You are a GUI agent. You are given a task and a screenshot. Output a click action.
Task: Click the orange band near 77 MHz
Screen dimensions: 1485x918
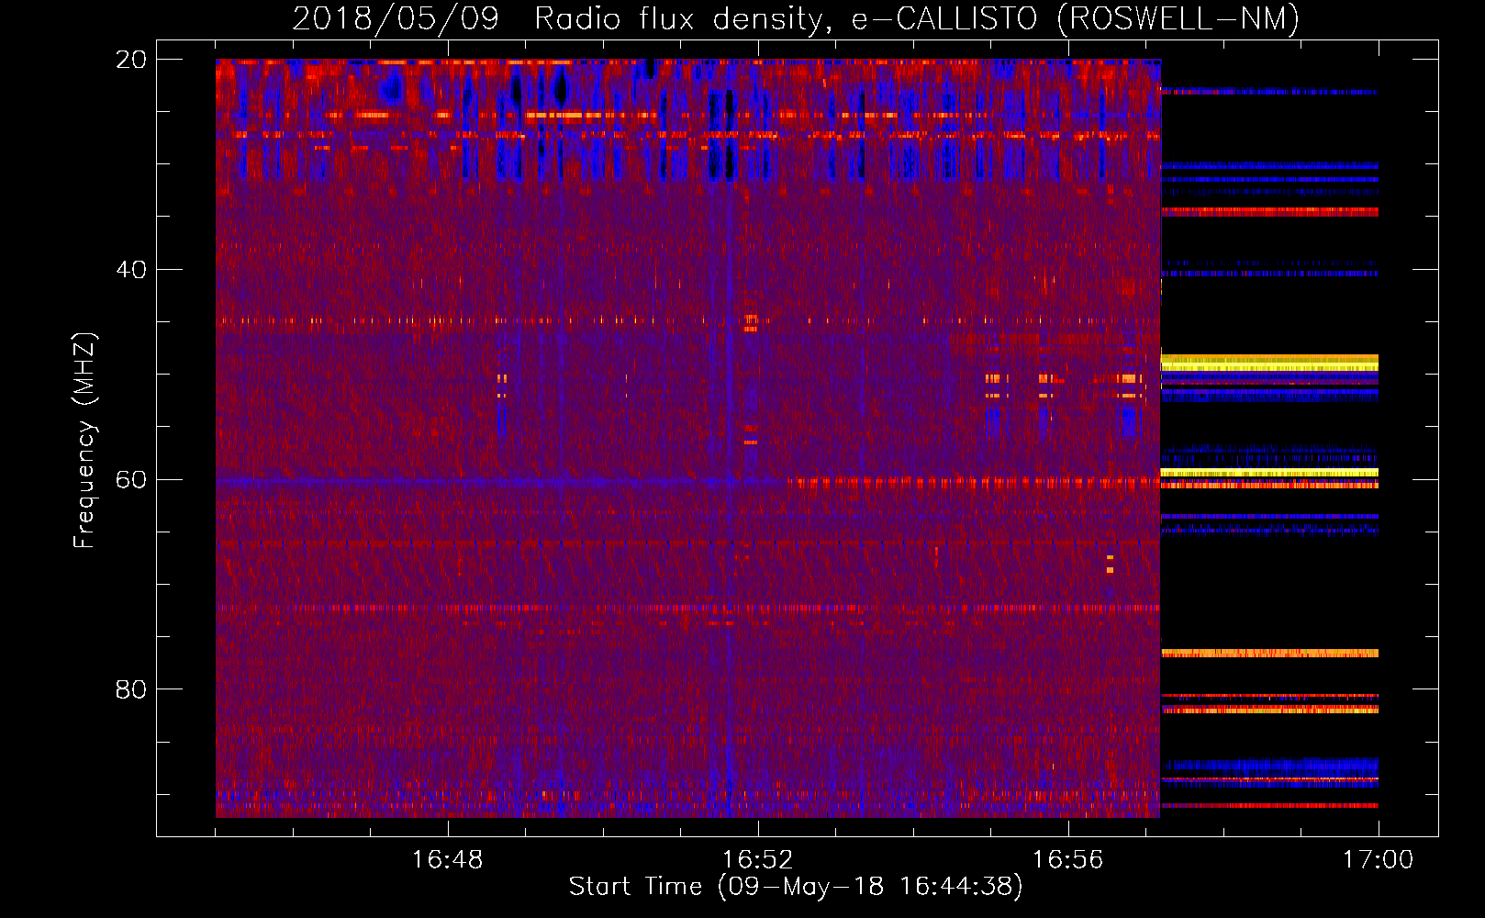point(1269,654)
